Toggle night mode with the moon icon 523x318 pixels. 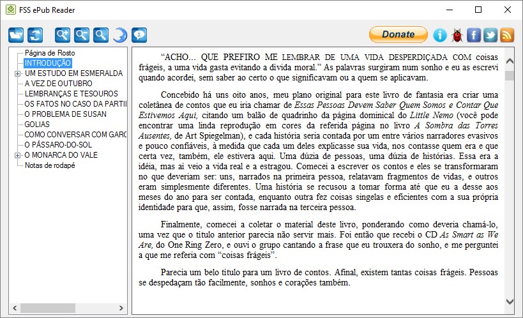[120, 34]
